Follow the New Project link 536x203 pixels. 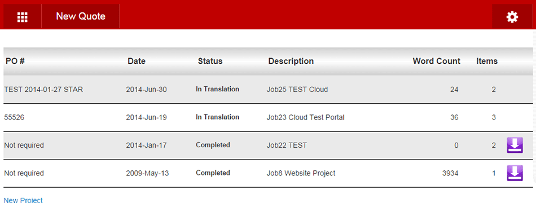click(23, 200)
